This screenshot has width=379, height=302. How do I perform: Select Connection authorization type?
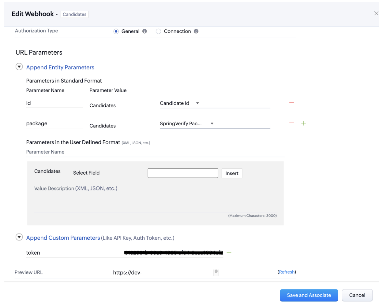pyautogui.click(x=158, y=31)
